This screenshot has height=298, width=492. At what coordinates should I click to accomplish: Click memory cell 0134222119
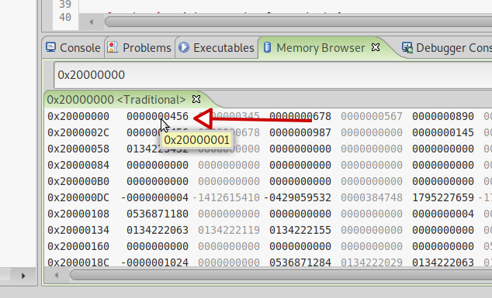(229, 231)
